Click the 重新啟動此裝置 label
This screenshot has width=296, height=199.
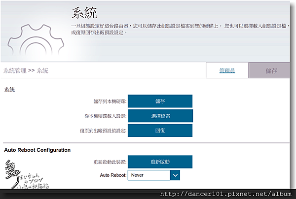tap(110, 162)
